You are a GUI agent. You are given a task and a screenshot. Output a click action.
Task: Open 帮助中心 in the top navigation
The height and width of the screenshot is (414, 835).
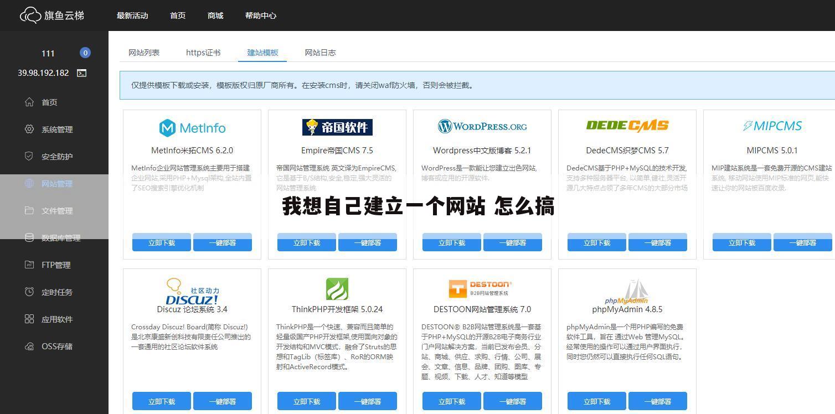[261, 15]
